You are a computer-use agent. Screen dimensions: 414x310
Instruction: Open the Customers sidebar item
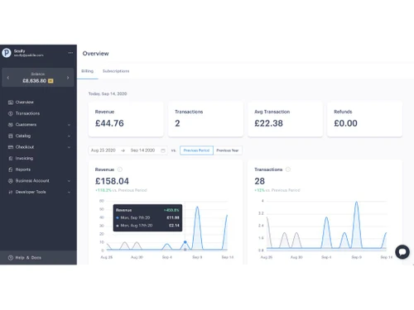[26, 125]
